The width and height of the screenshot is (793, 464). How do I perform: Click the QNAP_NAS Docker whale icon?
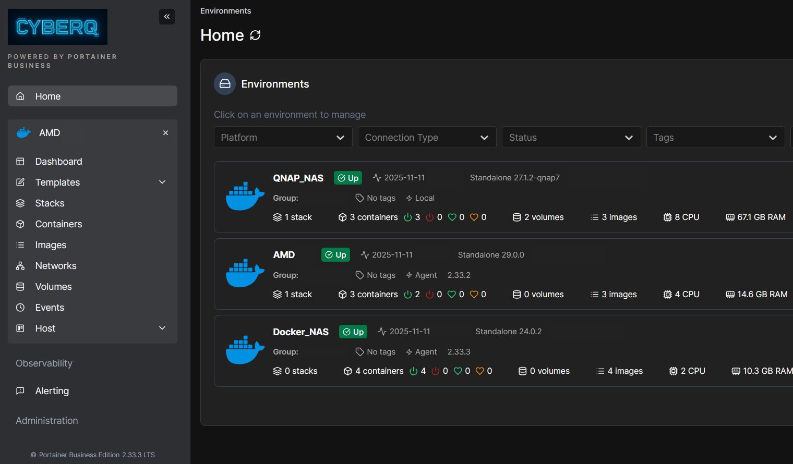click(x=245, y=197)
